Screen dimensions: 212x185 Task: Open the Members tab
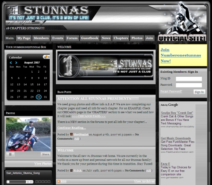pyautogui.click(x=41, y=38)
